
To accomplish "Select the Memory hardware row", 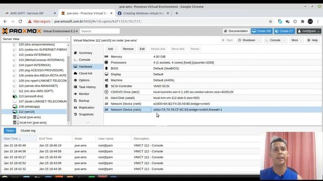I will click(212, 57).
